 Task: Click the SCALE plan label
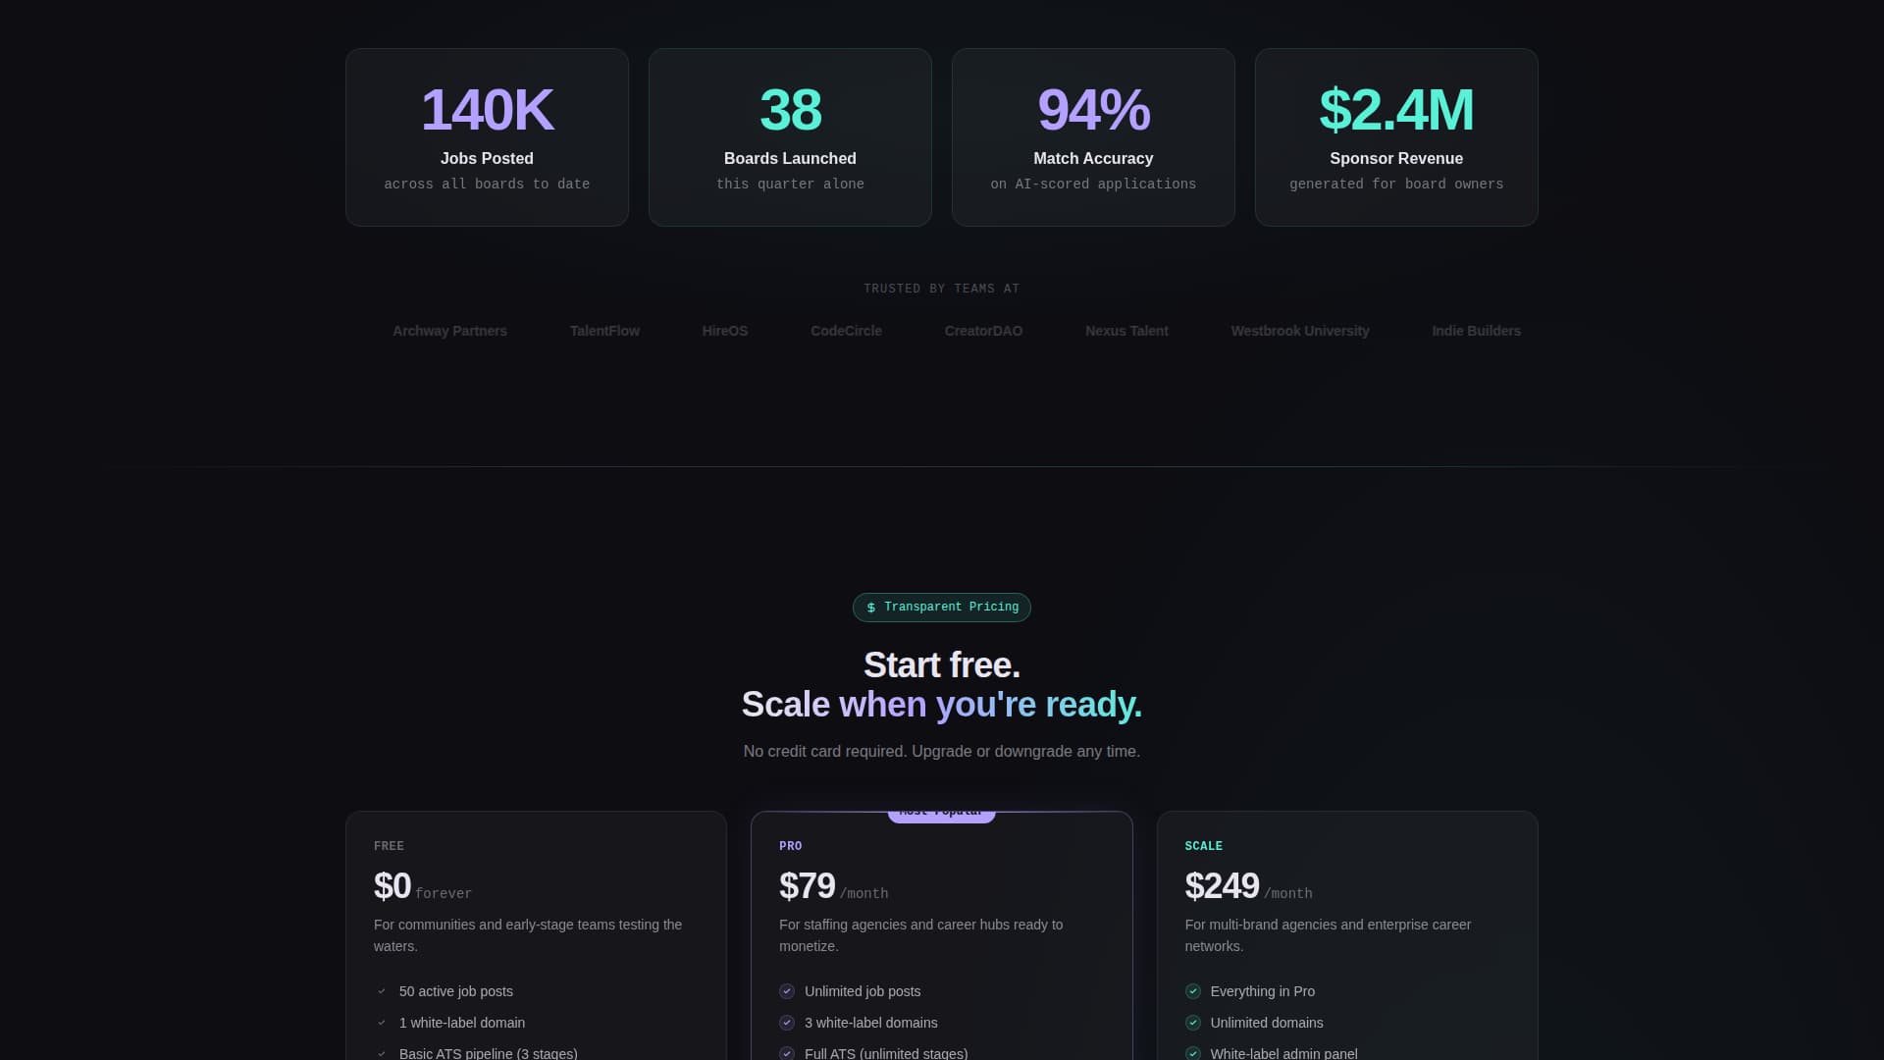pos(1203,846)
